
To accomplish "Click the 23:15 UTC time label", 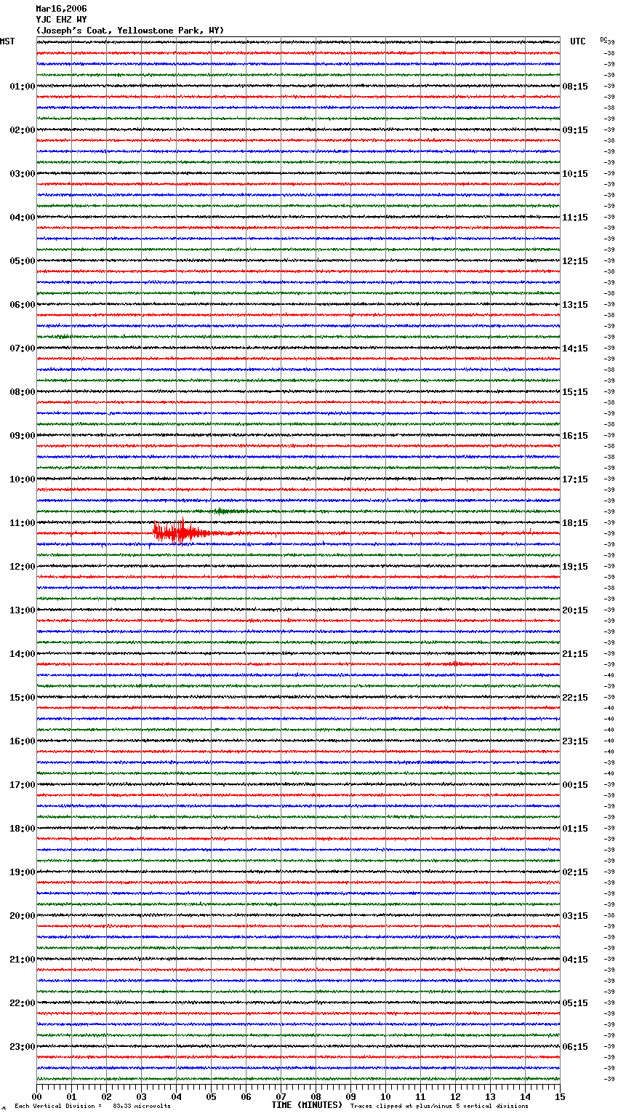I will coord(575,741).
